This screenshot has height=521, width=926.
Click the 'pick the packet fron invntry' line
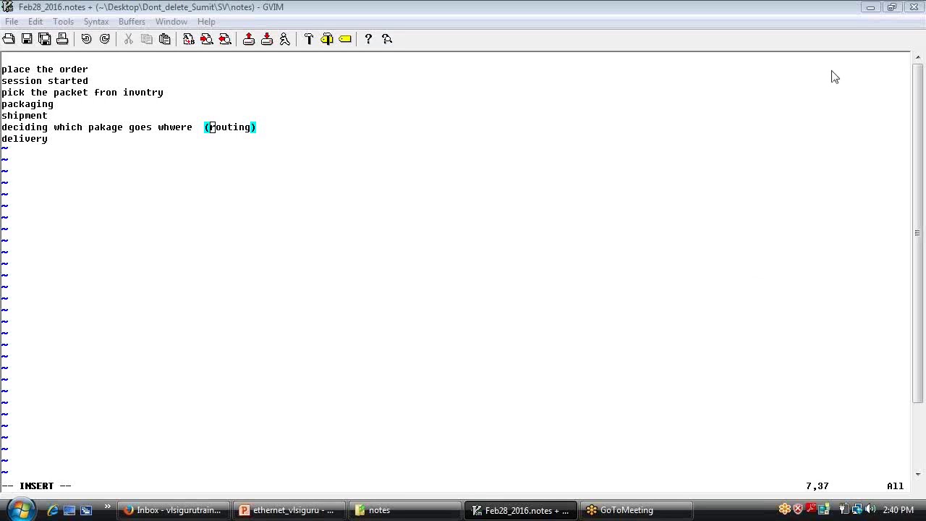tap(82, 93)
